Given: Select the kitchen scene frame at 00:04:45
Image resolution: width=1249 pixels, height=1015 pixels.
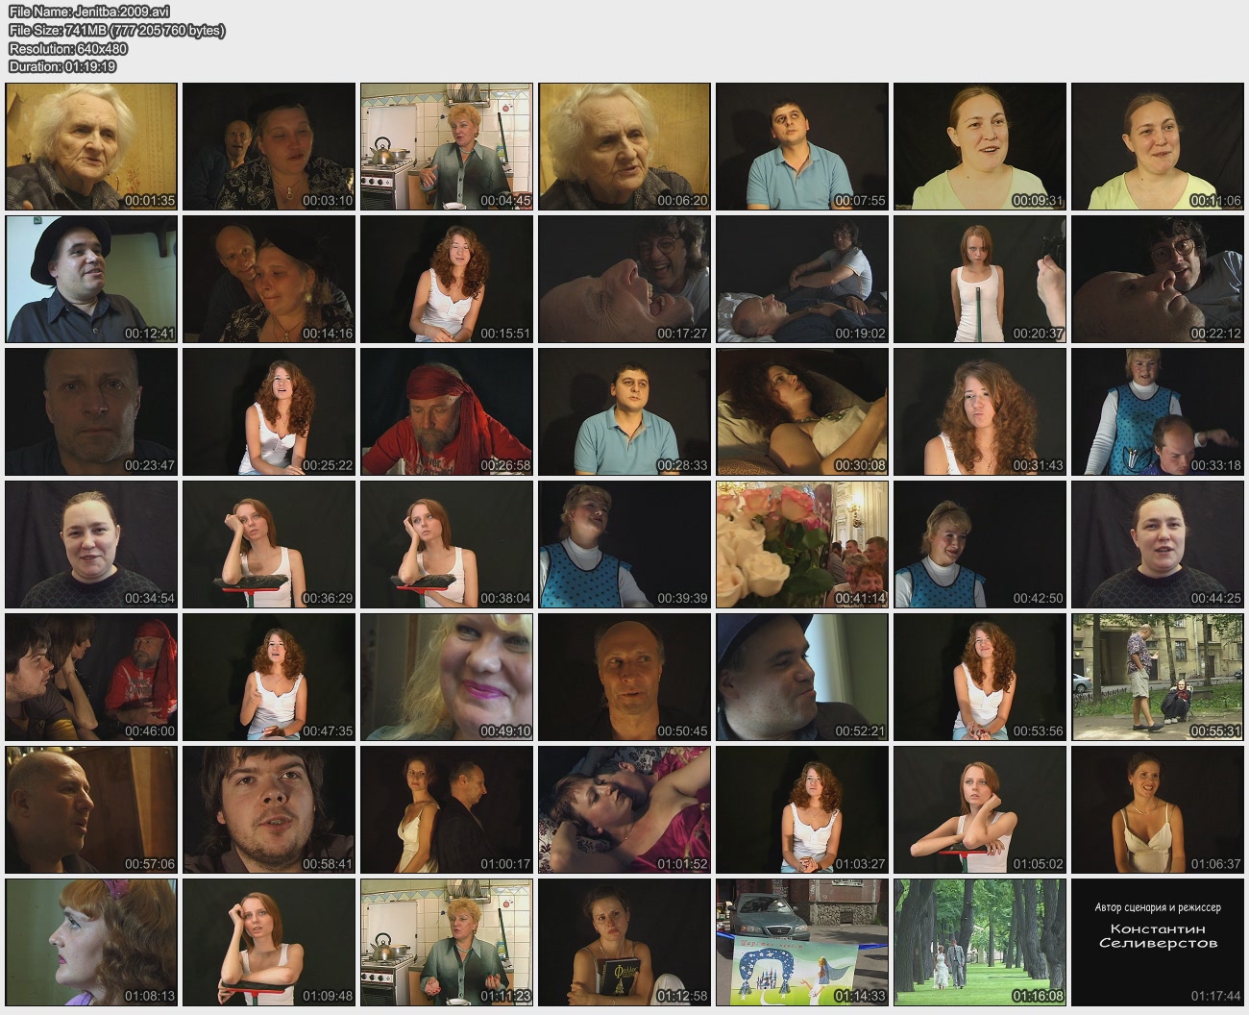Looking at the screenshot, I should [x=447, y=146].
